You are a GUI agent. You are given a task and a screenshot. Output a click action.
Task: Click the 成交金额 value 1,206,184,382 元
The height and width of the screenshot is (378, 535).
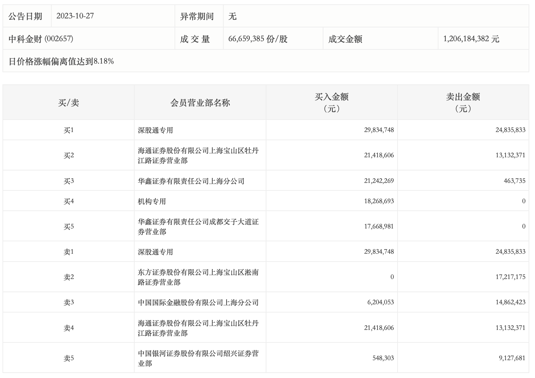pos(471,39)
